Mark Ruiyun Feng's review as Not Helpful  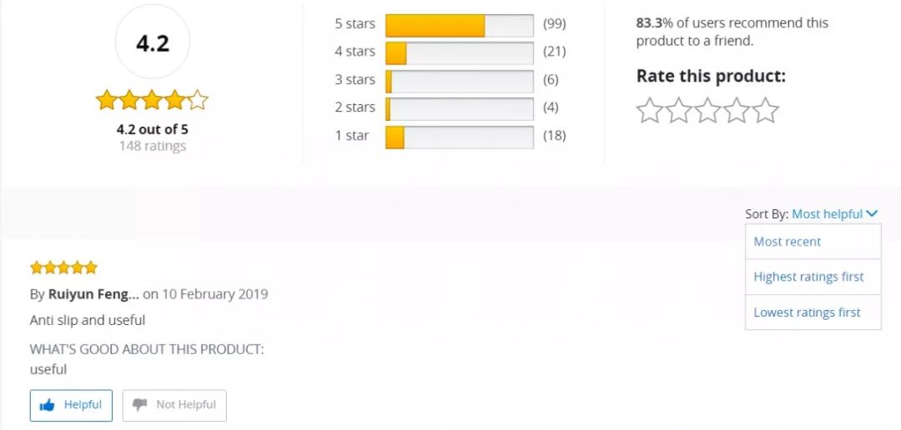(x=174, y=405)
